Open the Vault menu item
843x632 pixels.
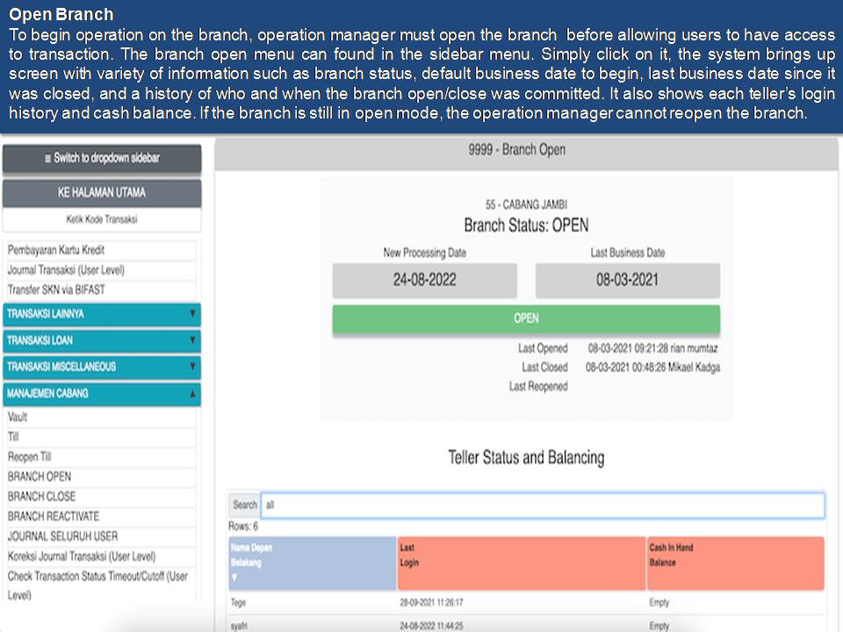(x=18, y=418)
